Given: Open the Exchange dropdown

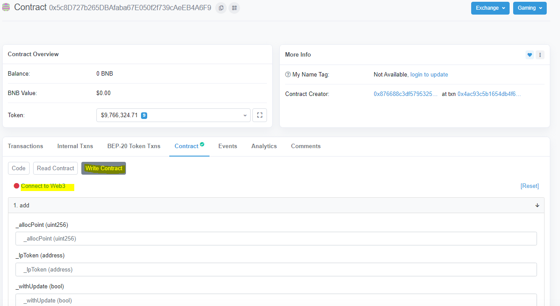Looking at the screenshot, I should tap(490, 8).
